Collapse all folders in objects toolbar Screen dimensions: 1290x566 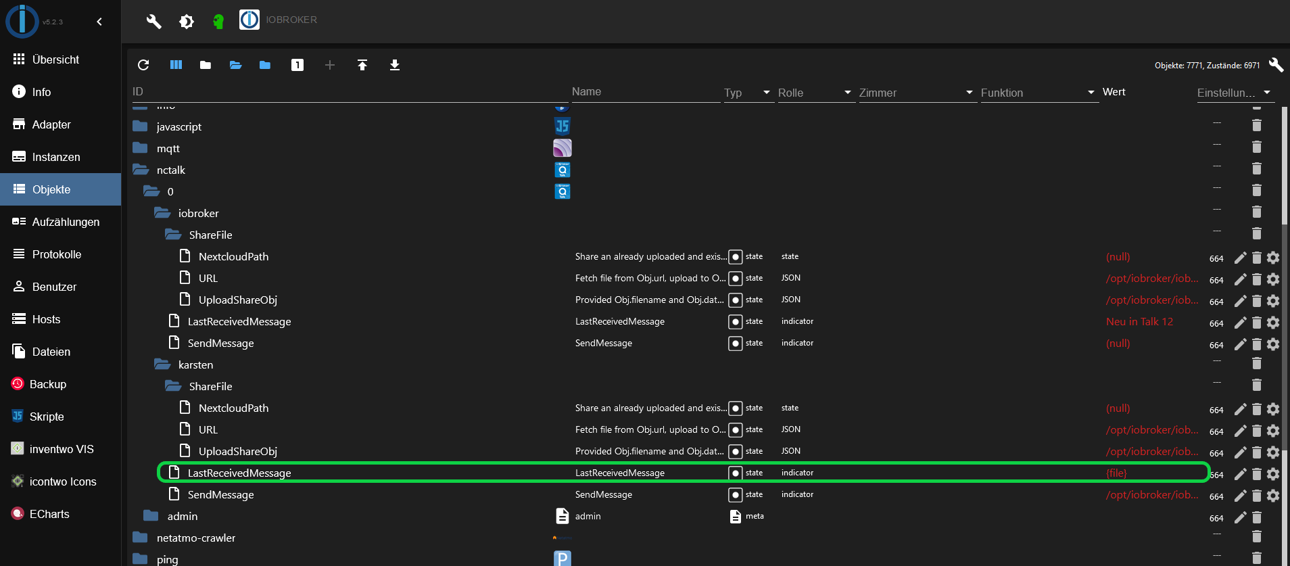point(206,65)
